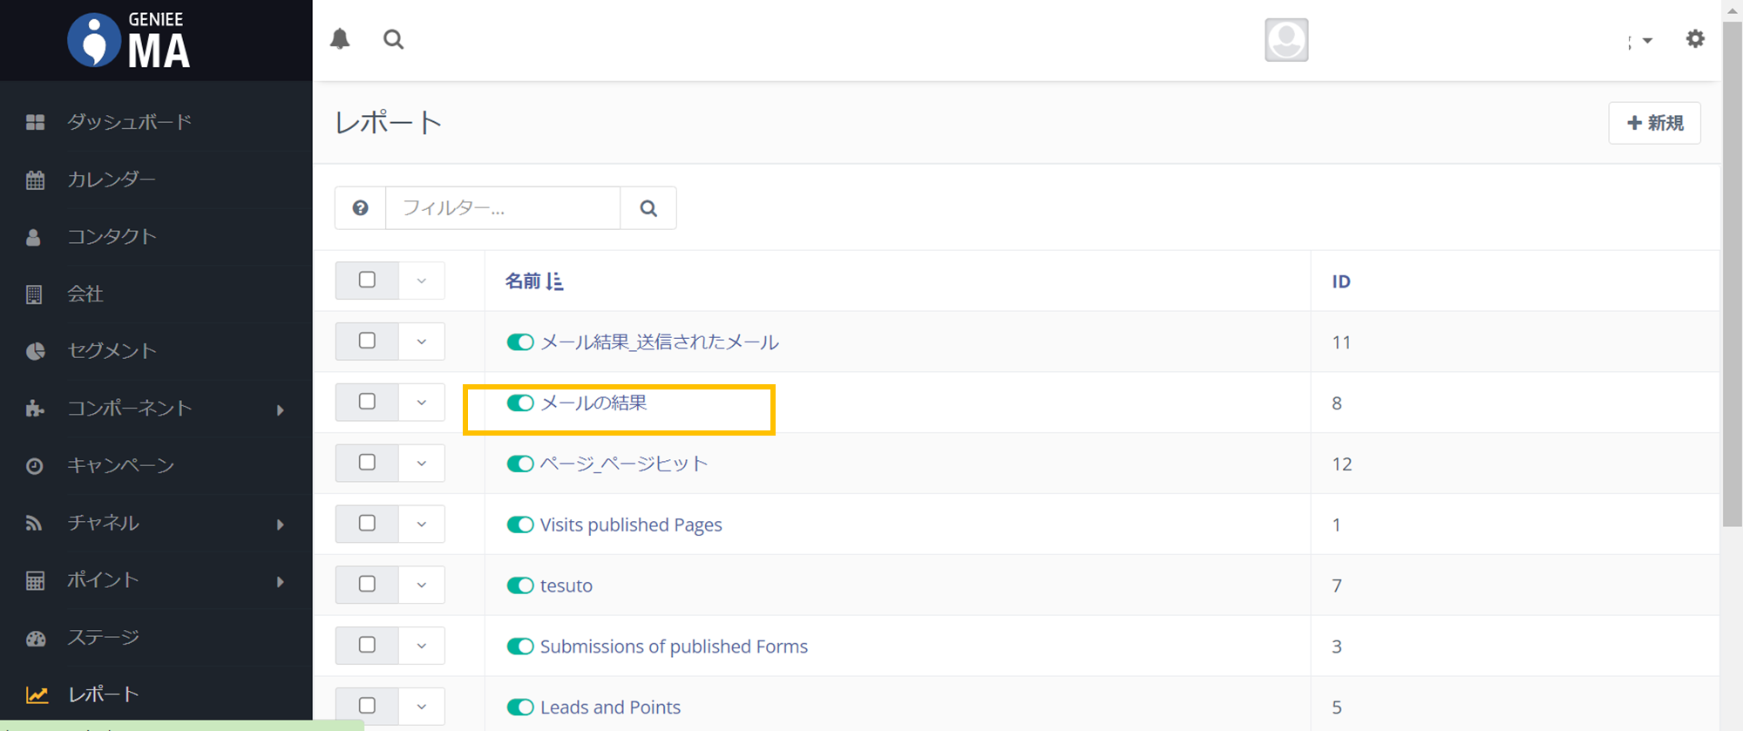The width and height of the screenshot is (1743, 731).
Task: Click the 新規 button
Action: point(1654,123)
